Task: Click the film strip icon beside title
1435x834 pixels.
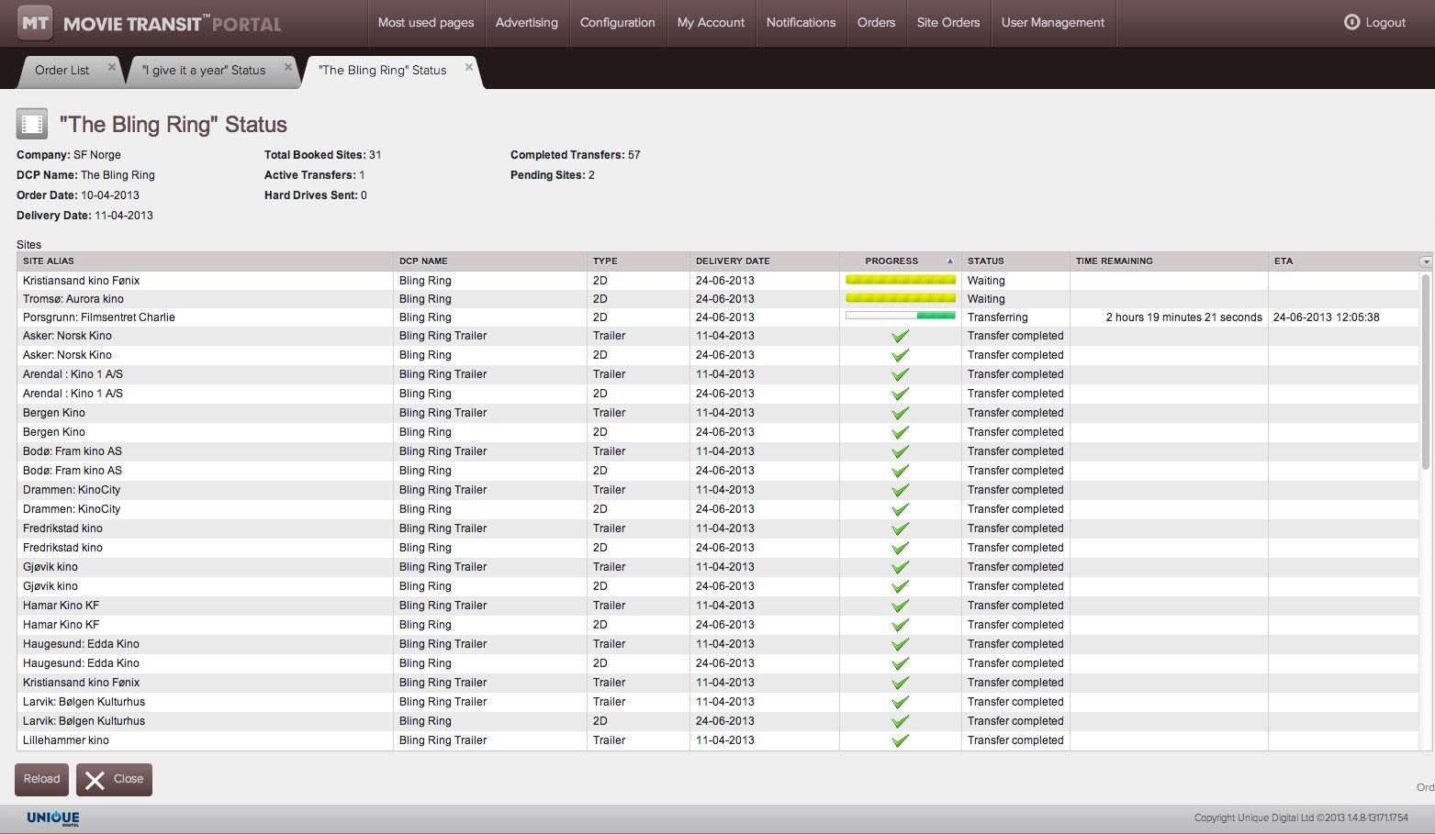Action: (32, 124)
